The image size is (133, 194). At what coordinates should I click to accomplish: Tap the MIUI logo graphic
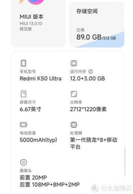click(x=32, y=2)
